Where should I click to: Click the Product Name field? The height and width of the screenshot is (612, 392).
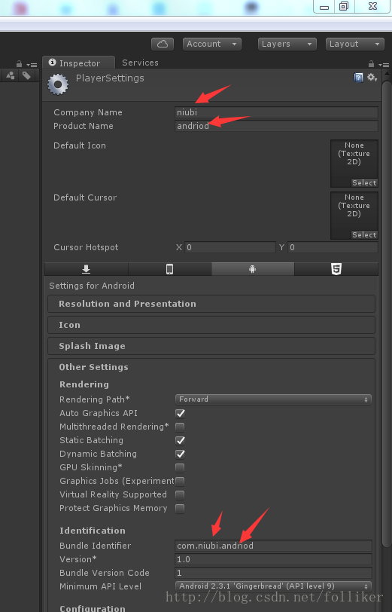point(276,126)
